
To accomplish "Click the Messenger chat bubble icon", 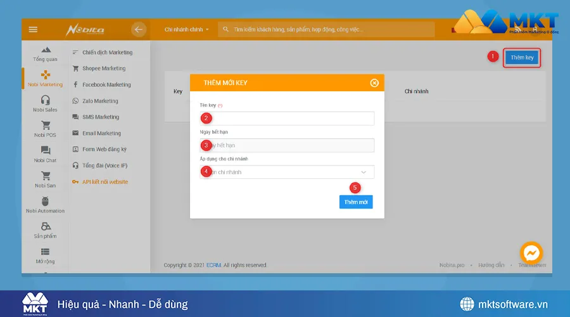I will [532, 252].
